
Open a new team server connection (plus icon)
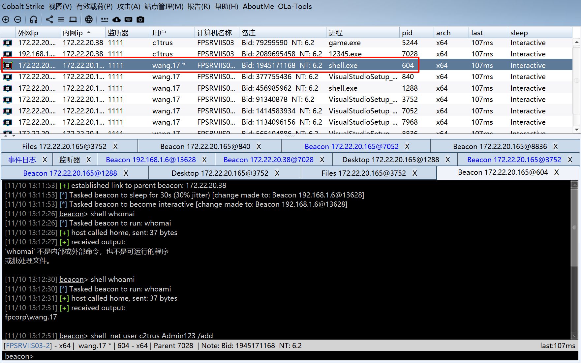tap(6, 19)
